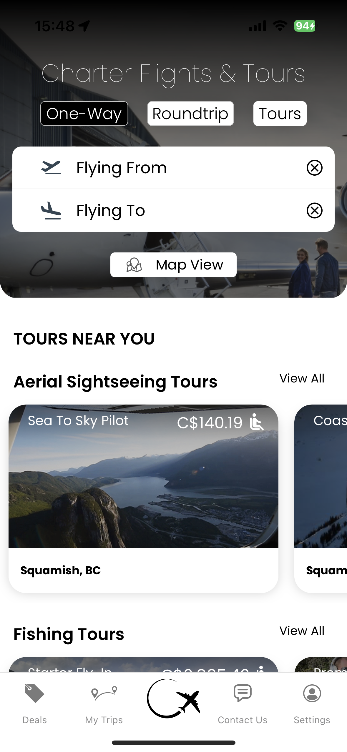Clear the Flying From field
The image size is (347, 752).
click(314, 168)
